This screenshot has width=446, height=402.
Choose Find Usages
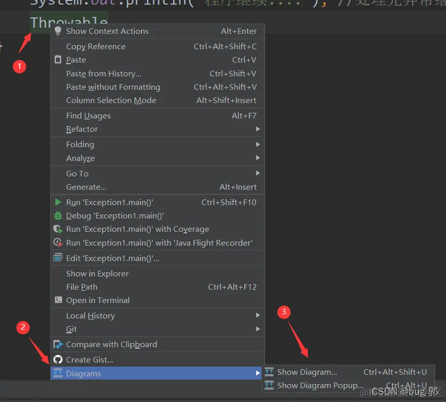coord(157,115)
